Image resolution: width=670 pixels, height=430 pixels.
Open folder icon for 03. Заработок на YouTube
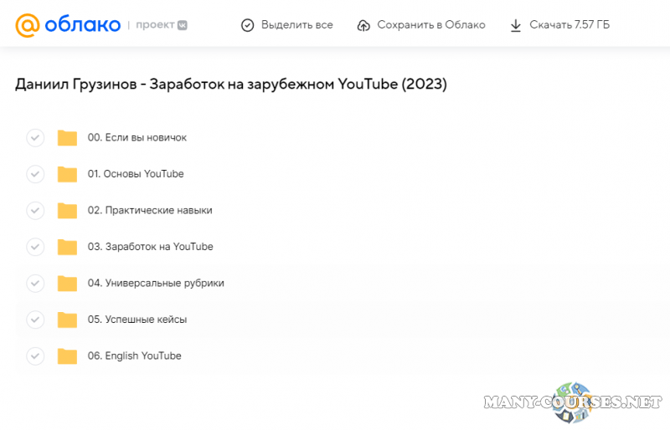click(x=67, y=247)
